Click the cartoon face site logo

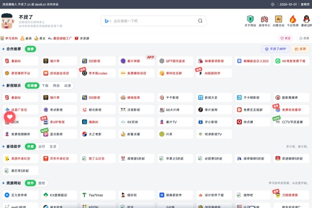[x=7, y=21]
